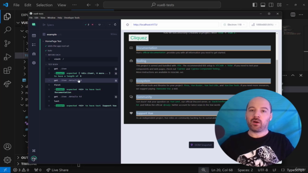This screenshot has width=308, height=173.
Task: Open the Manage gear in VS Code
Action: coord(7,160)
